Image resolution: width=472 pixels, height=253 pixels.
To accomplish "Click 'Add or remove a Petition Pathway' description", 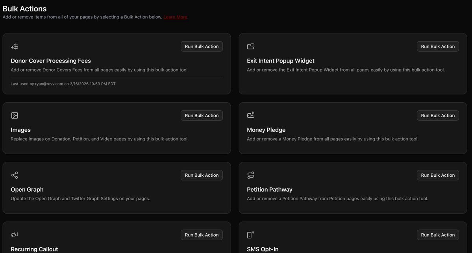I will (x=337, y=199).
